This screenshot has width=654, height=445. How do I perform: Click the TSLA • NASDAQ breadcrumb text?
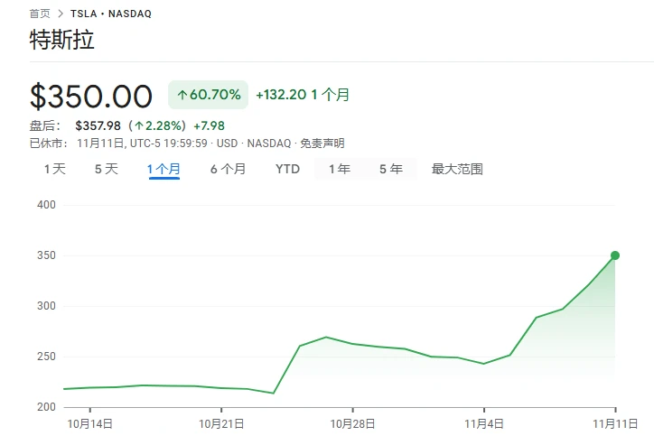(x=111, y=14)
